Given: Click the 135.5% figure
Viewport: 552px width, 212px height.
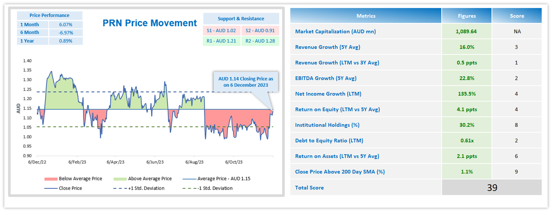Looking at the screenshot, I should click(x=467, y=94).
